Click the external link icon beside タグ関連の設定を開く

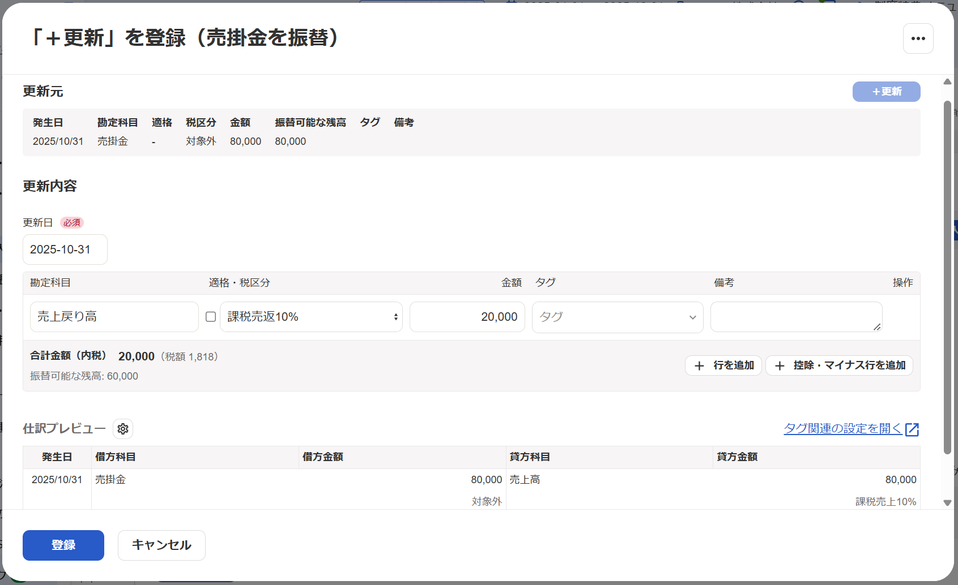point(912,429)
